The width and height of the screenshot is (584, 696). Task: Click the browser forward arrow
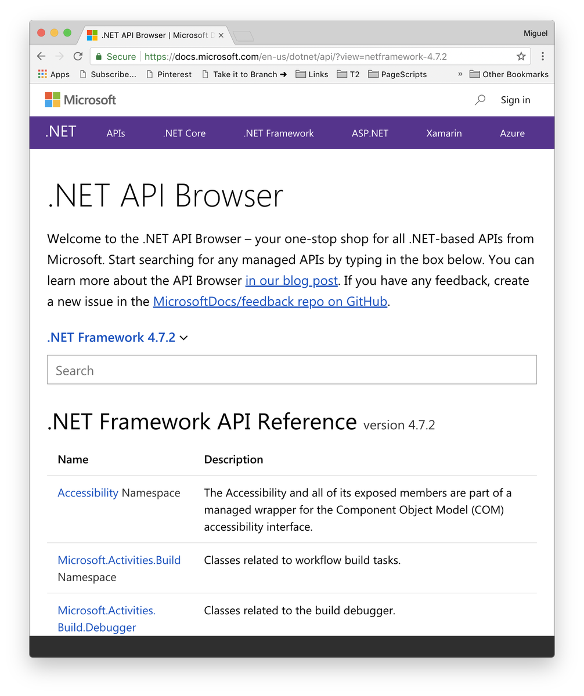point(59,56)
